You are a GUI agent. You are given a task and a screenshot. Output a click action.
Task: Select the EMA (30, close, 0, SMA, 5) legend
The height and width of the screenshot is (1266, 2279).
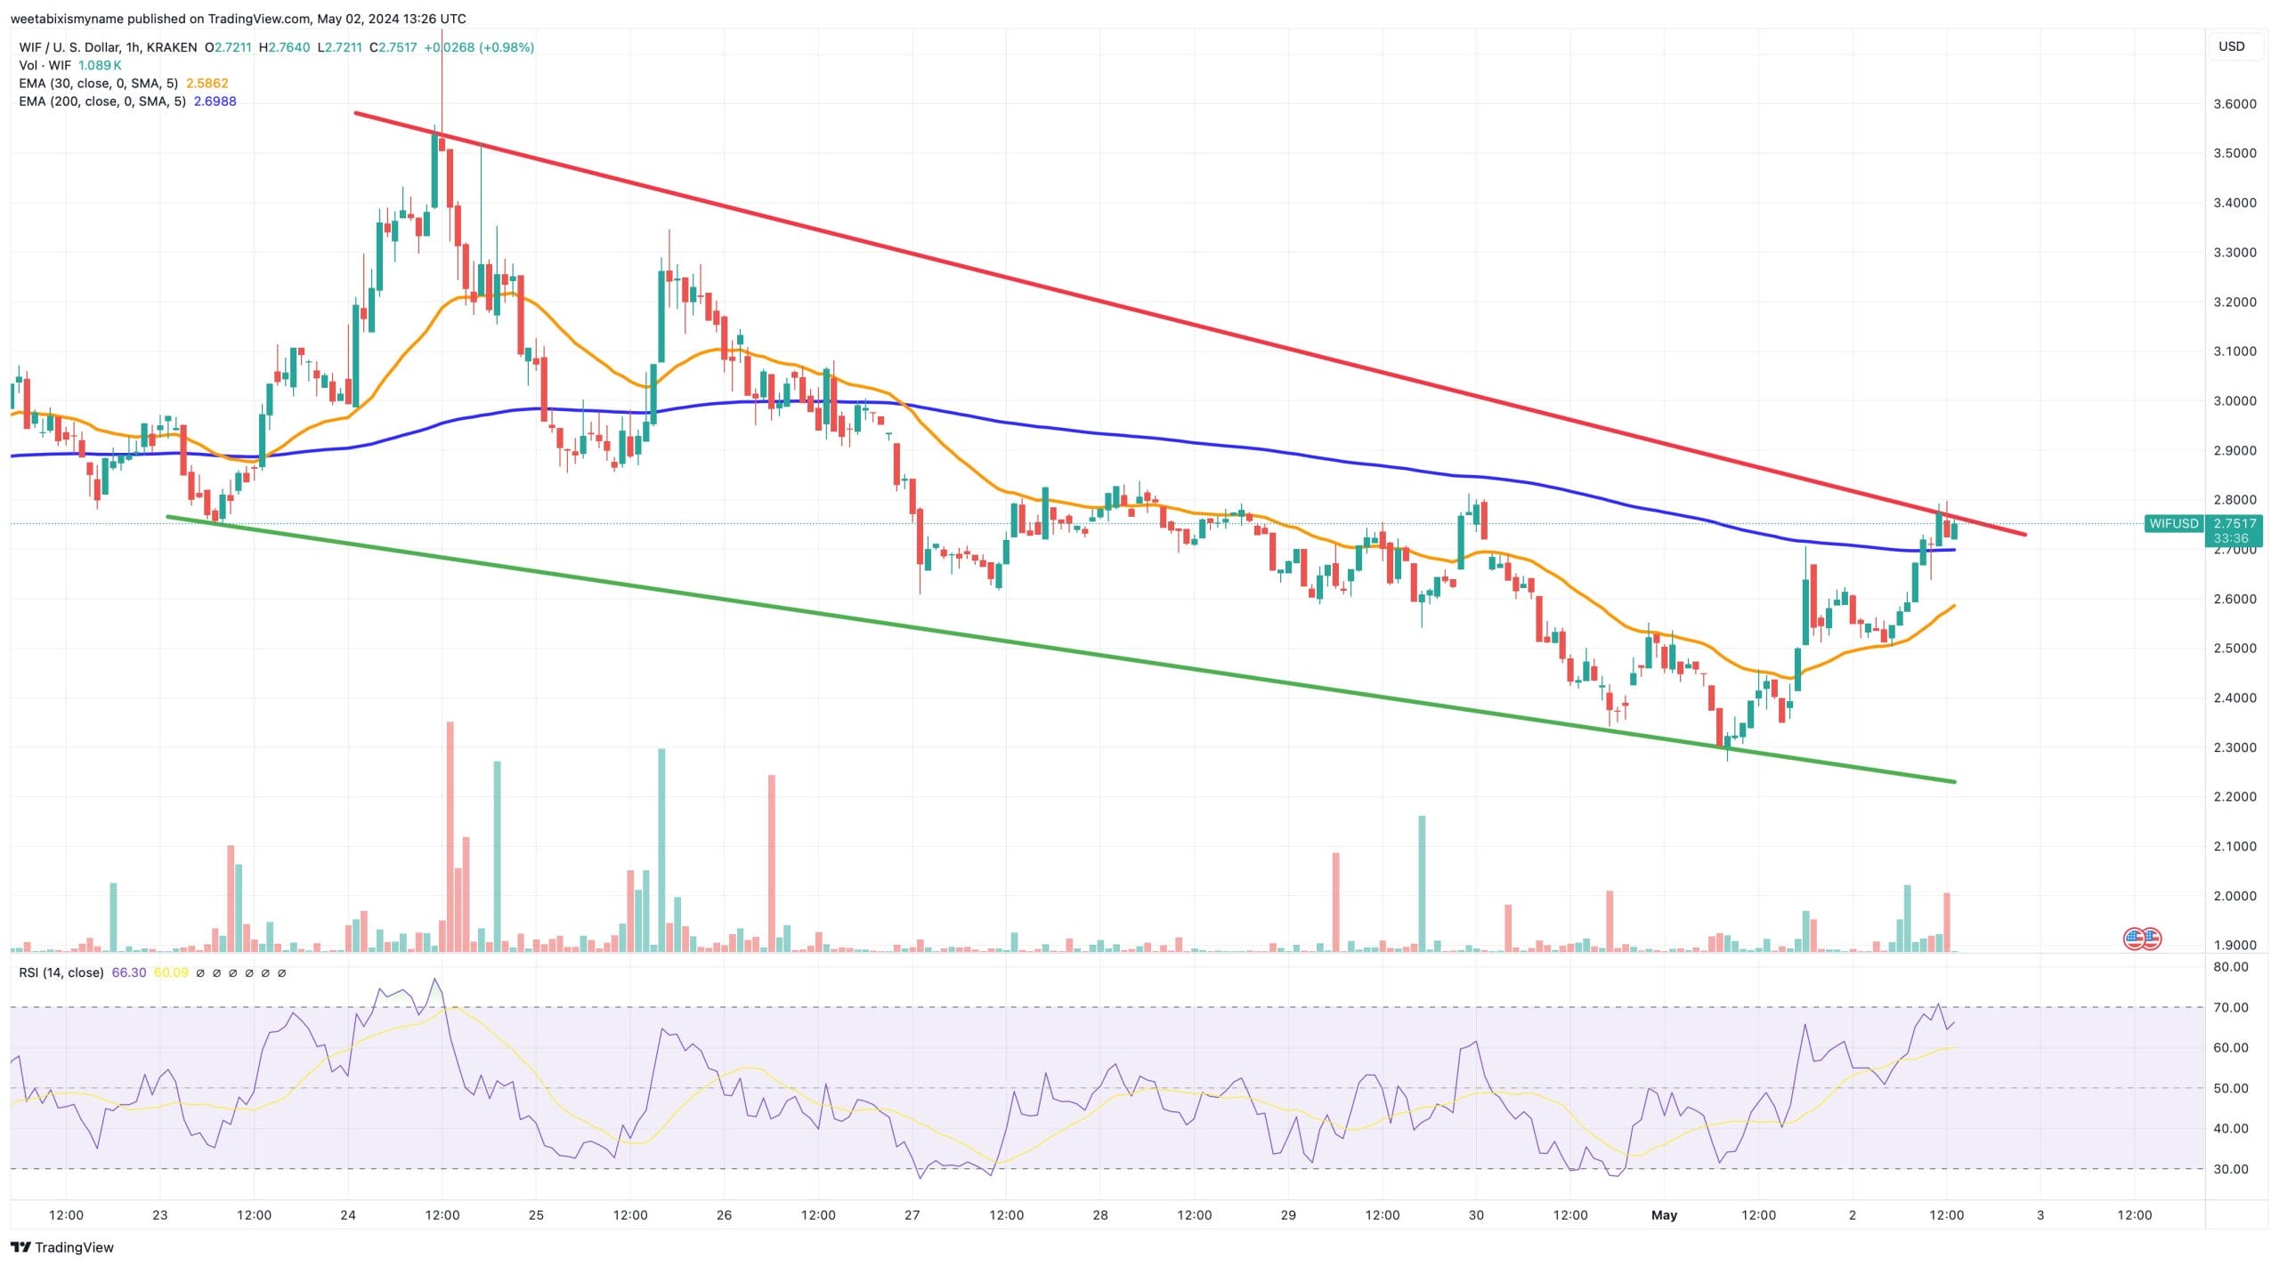click(98, 83)
